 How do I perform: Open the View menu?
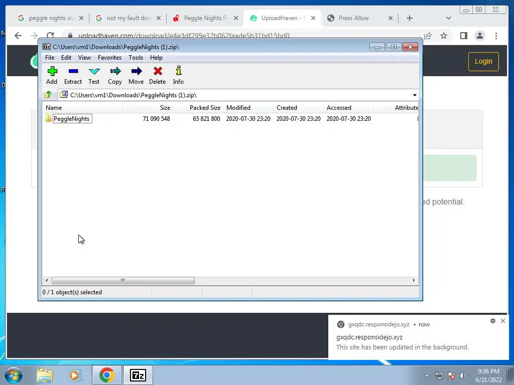pyautogui.click(x=84, y=58)
